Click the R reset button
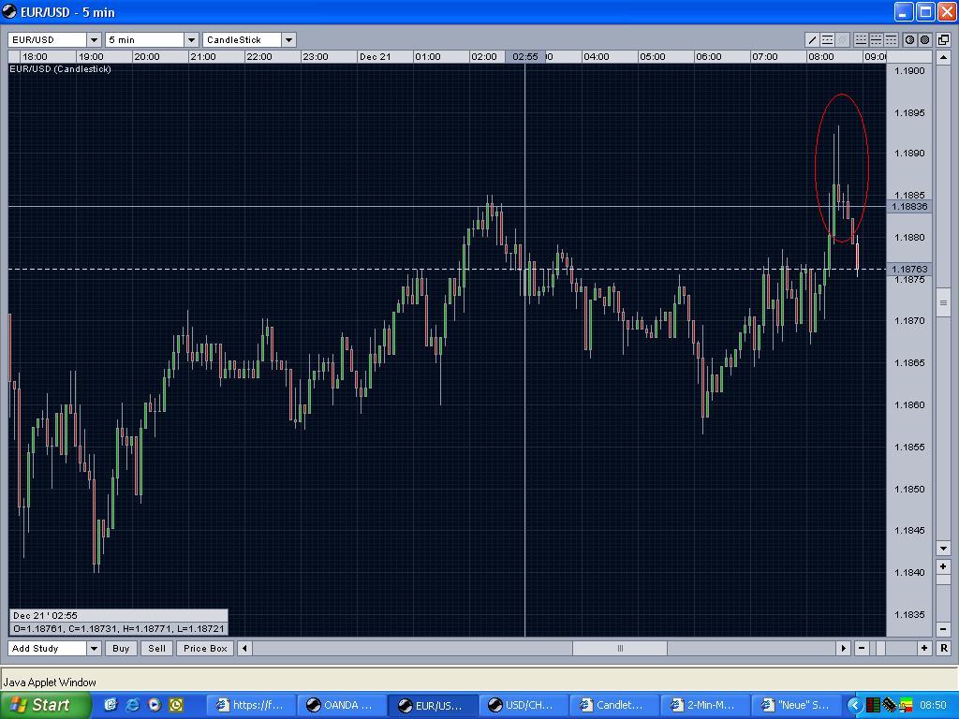Viewport: 959px width, 719px height. point(944,648)
